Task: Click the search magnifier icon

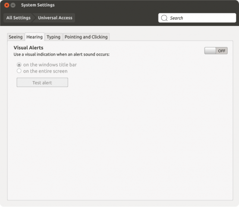Action: (164, 18)
